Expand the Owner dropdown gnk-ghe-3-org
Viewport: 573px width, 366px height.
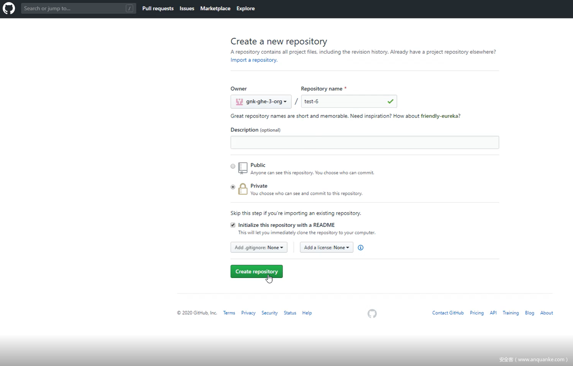261,102
